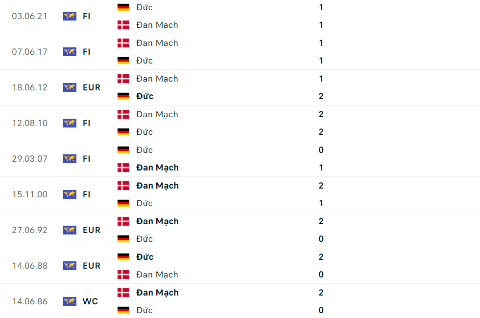Open bold "Đức" team in the 18.06.12 match

click(145, 96)
